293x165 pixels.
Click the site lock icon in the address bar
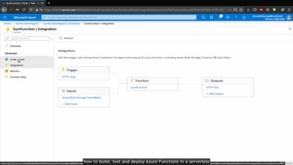37,10
